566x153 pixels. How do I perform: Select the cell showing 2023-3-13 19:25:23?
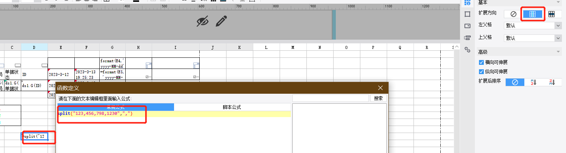click(87, 74)
